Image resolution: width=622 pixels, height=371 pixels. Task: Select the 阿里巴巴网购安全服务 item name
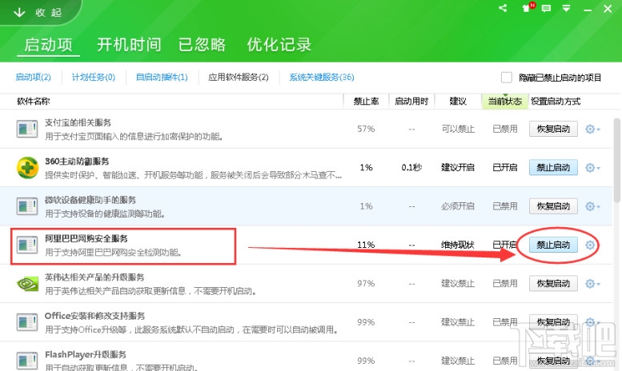[x=86, y=238]
